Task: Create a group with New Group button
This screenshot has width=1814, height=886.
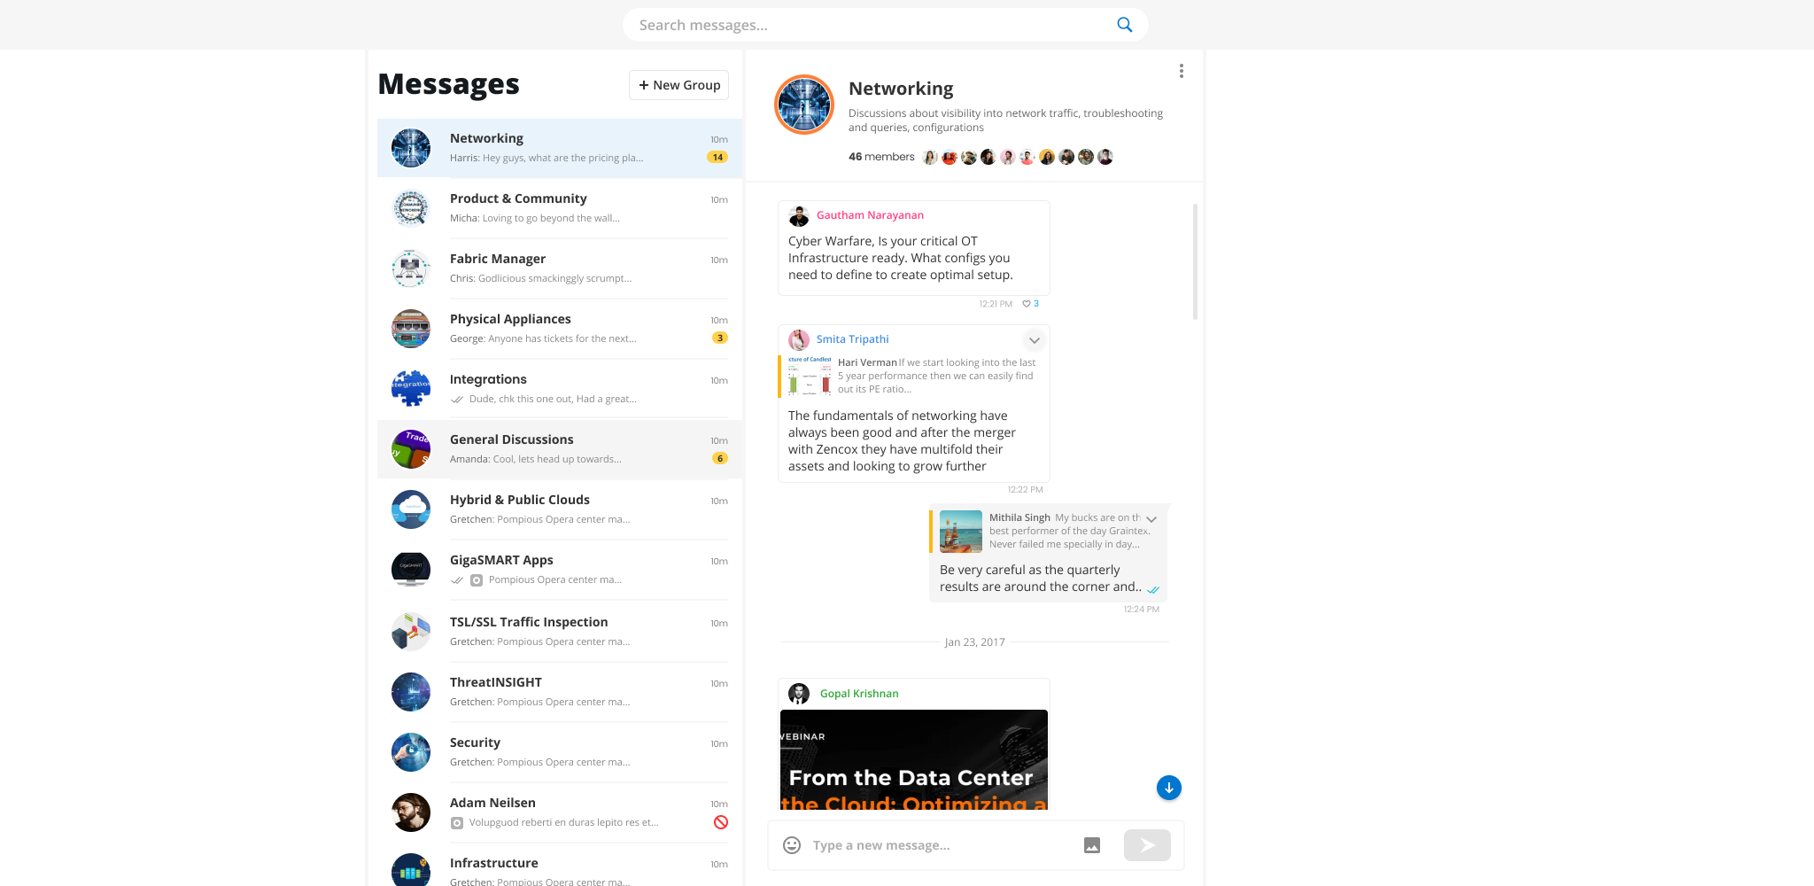Action: click(678, 84)
